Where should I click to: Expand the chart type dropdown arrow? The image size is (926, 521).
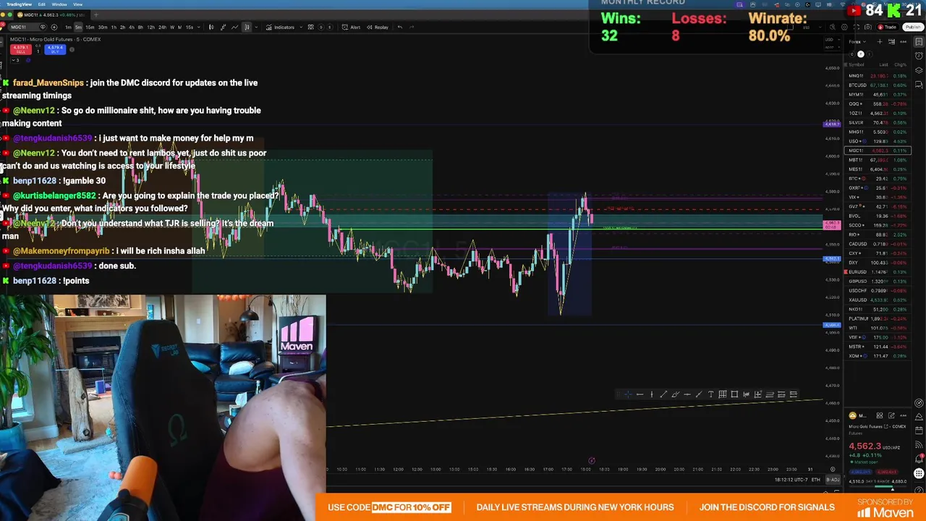coord(256,27)
